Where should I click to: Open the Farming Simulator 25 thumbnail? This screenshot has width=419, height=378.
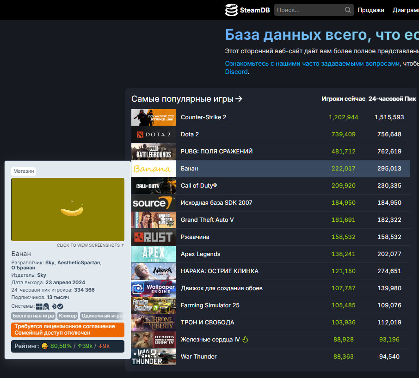[154, 305]
